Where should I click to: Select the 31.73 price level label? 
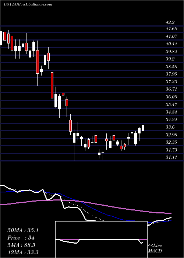[x=171, y=150]
